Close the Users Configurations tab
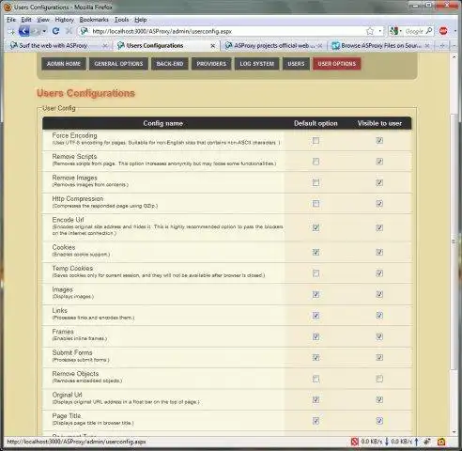This screenshot has height=451, width=462. (213, 46)
